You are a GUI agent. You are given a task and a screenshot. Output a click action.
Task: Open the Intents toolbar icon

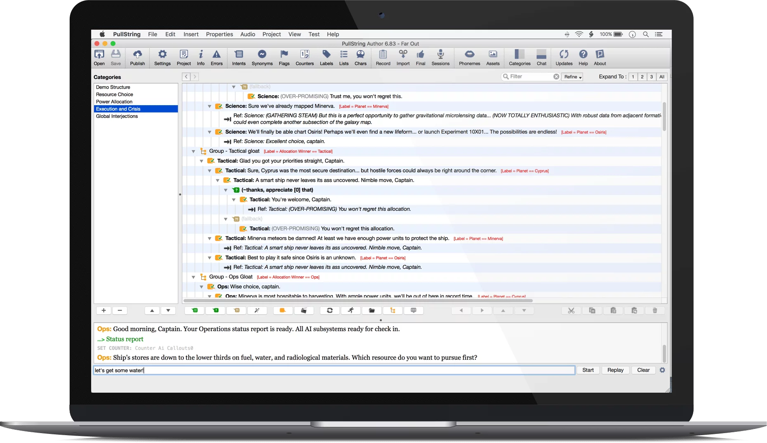(x=239, y=57)
